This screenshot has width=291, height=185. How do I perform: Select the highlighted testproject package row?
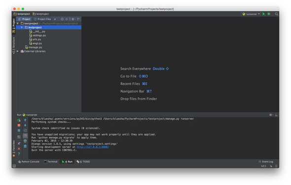coord(49,28)
